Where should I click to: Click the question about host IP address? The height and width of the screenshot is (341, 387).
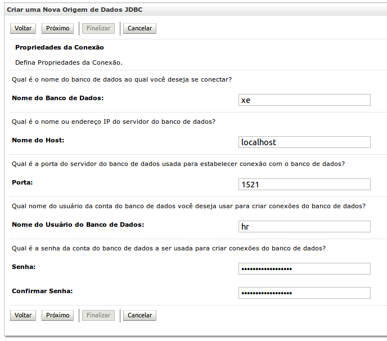pos(114,122)
